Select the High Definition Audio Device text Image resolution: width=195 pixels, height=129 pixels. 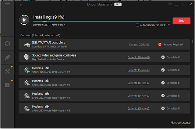click(48, 59)
